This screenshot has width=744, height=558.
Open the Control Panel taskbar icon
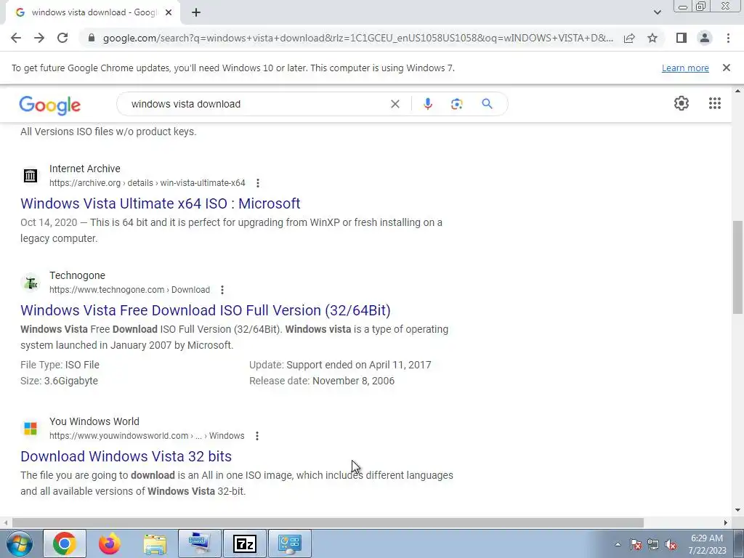(x=290, y=543)
